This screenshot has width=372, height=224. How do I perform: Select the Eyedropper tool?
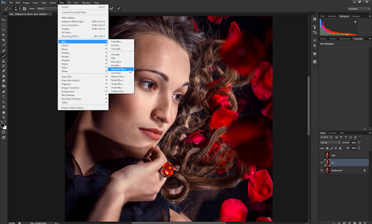point(3,45)
